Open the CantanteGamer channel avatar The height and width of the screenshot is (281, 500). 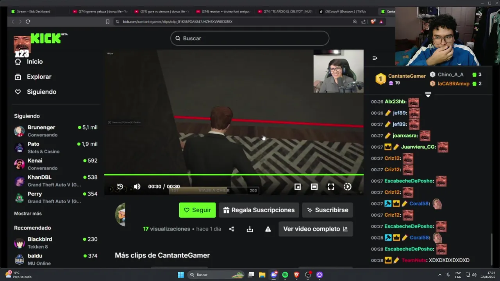point(120,214)
